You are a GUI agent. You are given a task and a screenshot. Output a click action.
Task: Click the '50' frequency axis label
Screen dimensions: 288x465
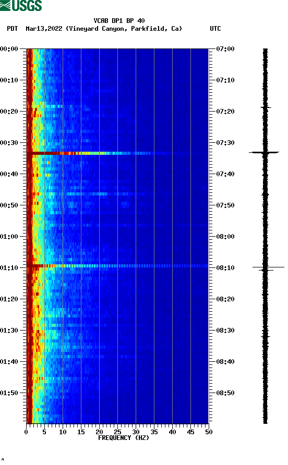(x=209, y=432)
